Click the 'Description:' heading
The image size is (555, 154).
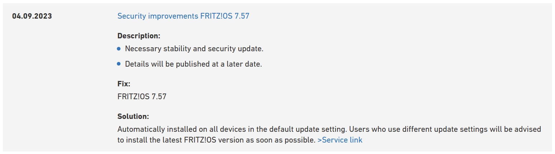139,36
